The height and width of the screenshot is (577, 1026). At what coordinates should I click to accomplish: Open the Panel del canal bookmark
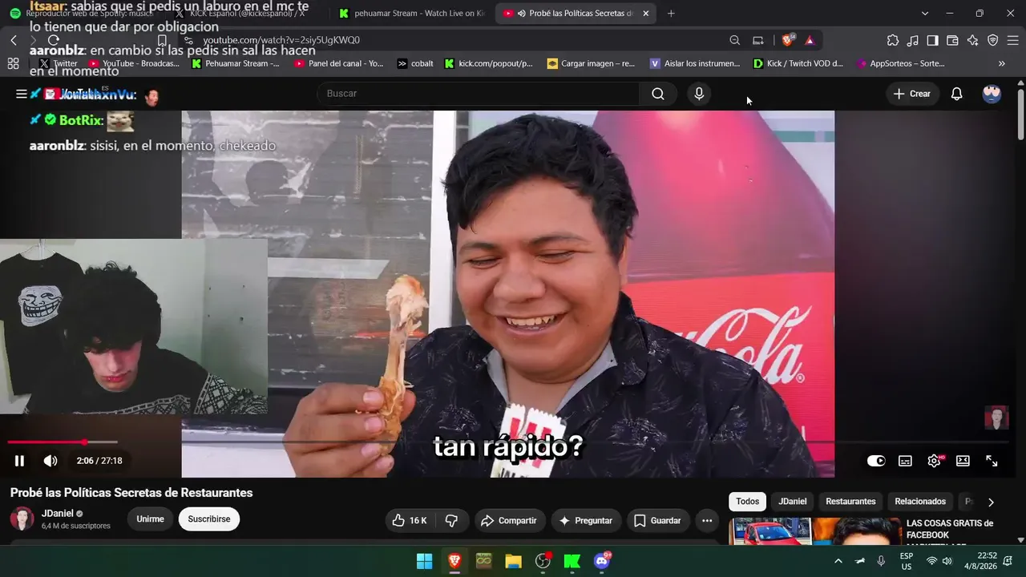(x=338, y=63)
